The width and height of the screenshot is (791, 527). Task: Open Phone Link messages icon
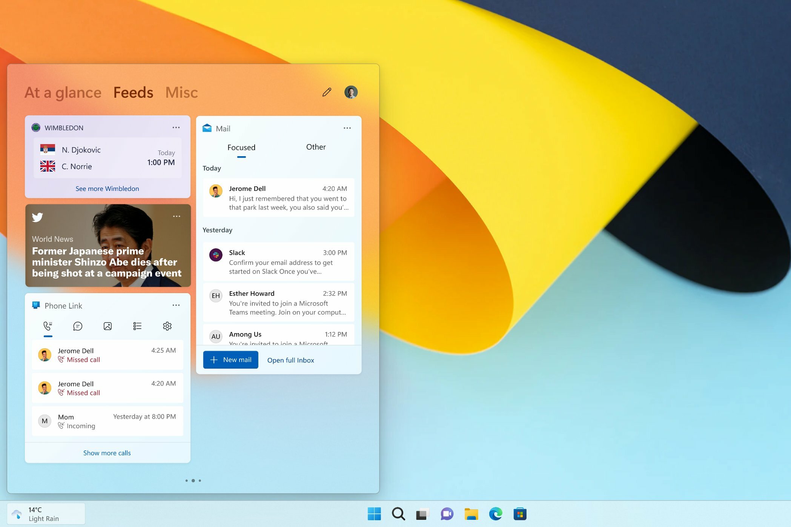[77, 326]
